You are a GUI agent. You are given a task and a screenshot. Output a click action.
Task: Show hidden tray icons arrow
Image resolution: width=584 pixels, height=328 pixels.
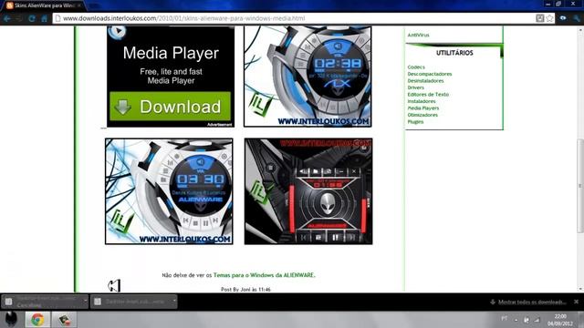pyautogui.click(x=516, y=320)
